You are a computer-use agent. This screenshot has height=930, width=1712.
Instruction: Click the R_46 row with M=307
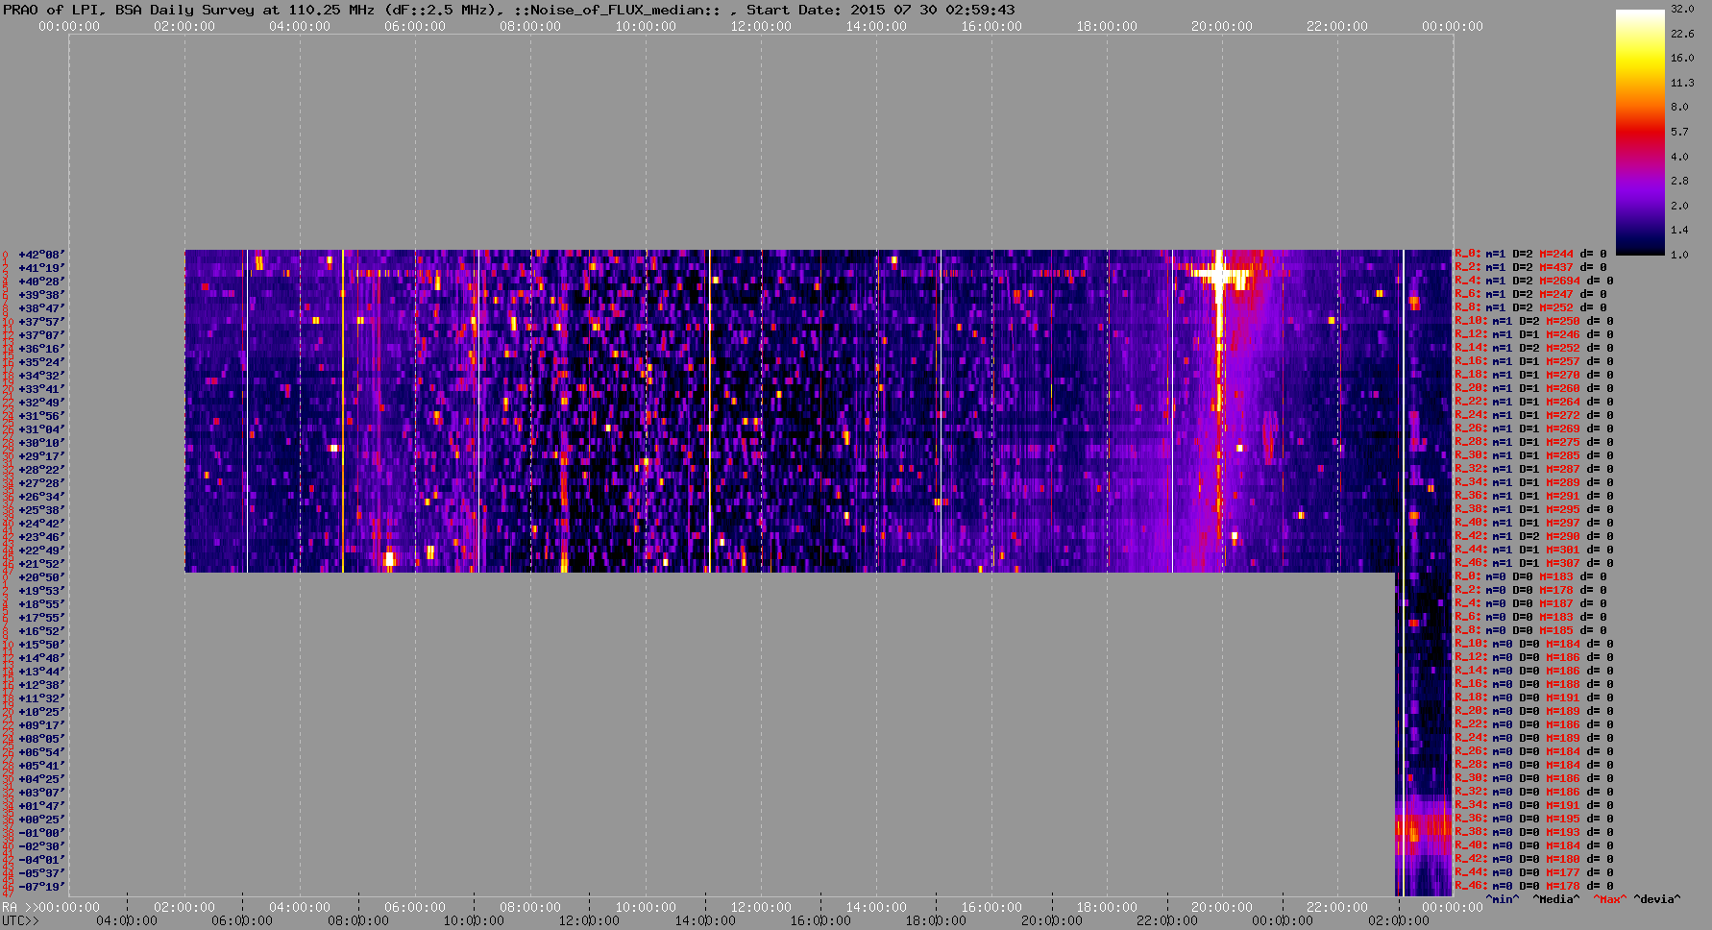(1534, 563)
